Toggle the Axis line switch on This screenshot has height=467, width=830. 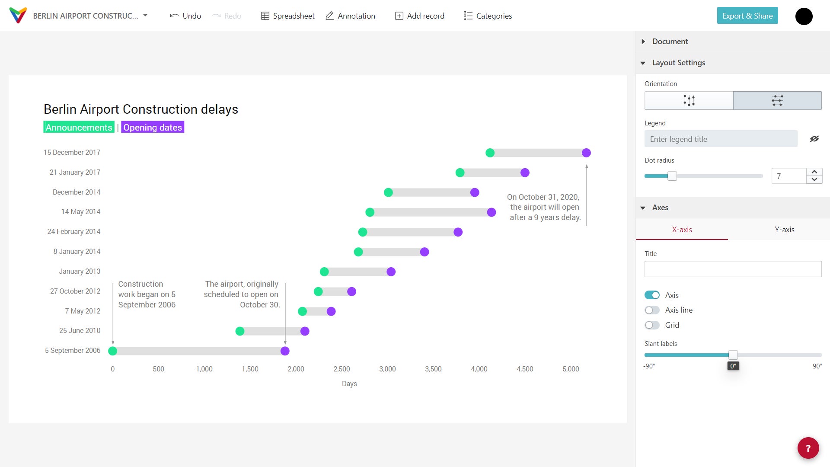[651, 310]
